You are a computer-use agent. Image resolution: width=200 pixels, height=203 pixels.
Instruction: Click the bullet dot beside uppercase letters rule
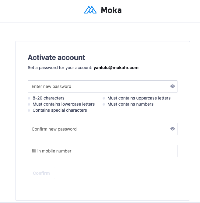(x=104, y=98)
